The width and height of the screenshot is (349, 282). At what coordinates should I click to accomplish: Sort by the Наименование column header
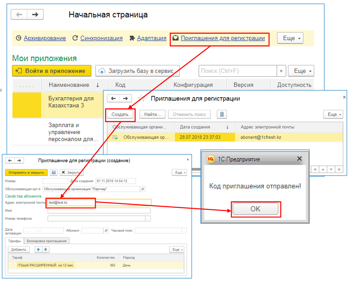[74, 85]
